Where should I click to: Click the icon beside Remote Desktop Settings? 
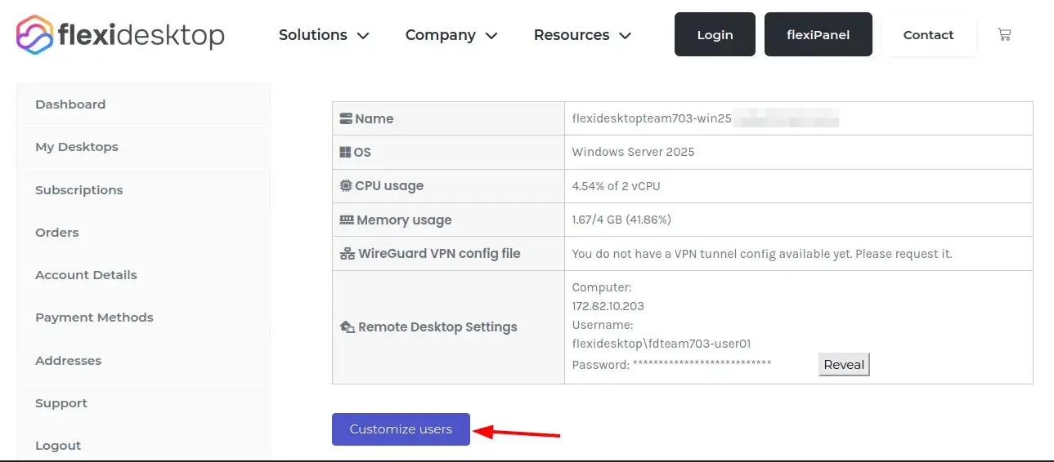pos(347,327)
